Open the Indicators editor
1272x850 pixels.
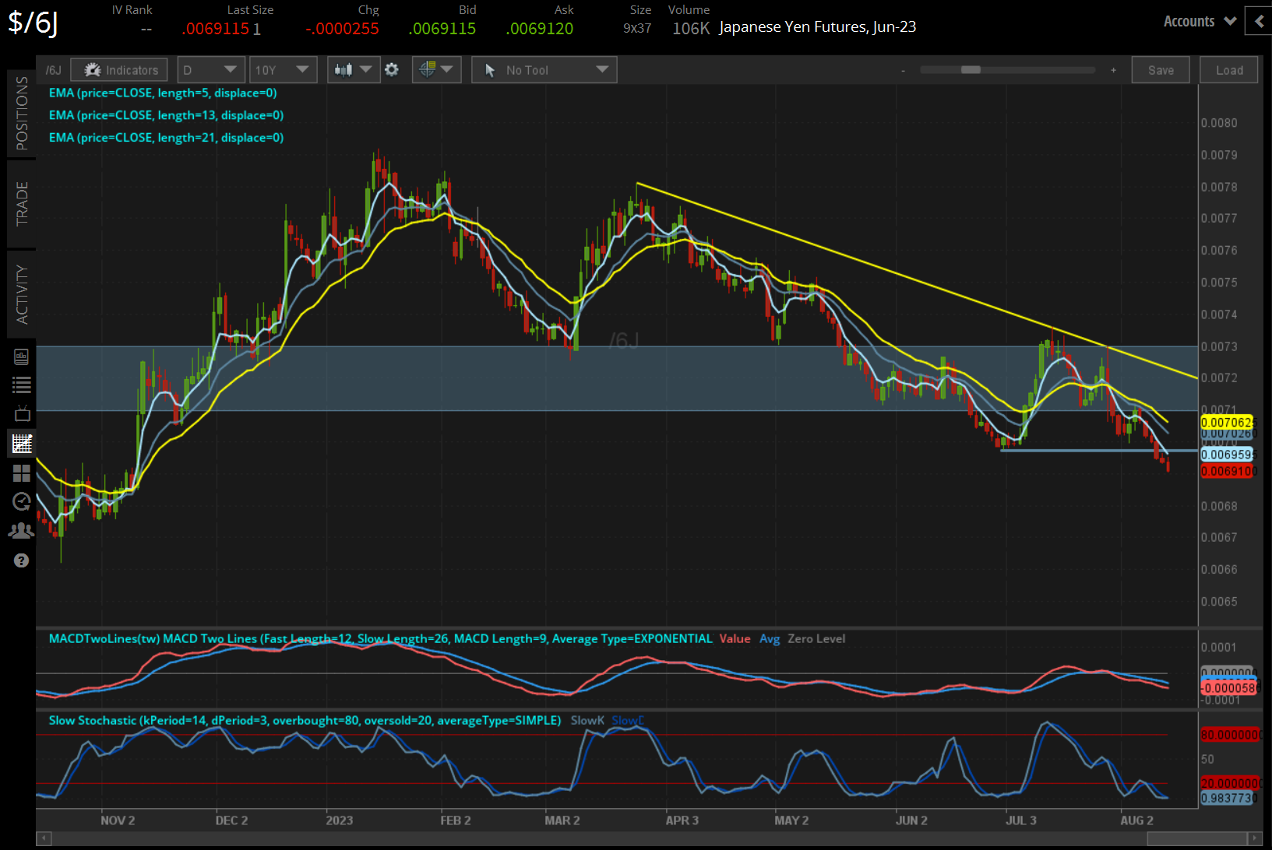point(118,69)
